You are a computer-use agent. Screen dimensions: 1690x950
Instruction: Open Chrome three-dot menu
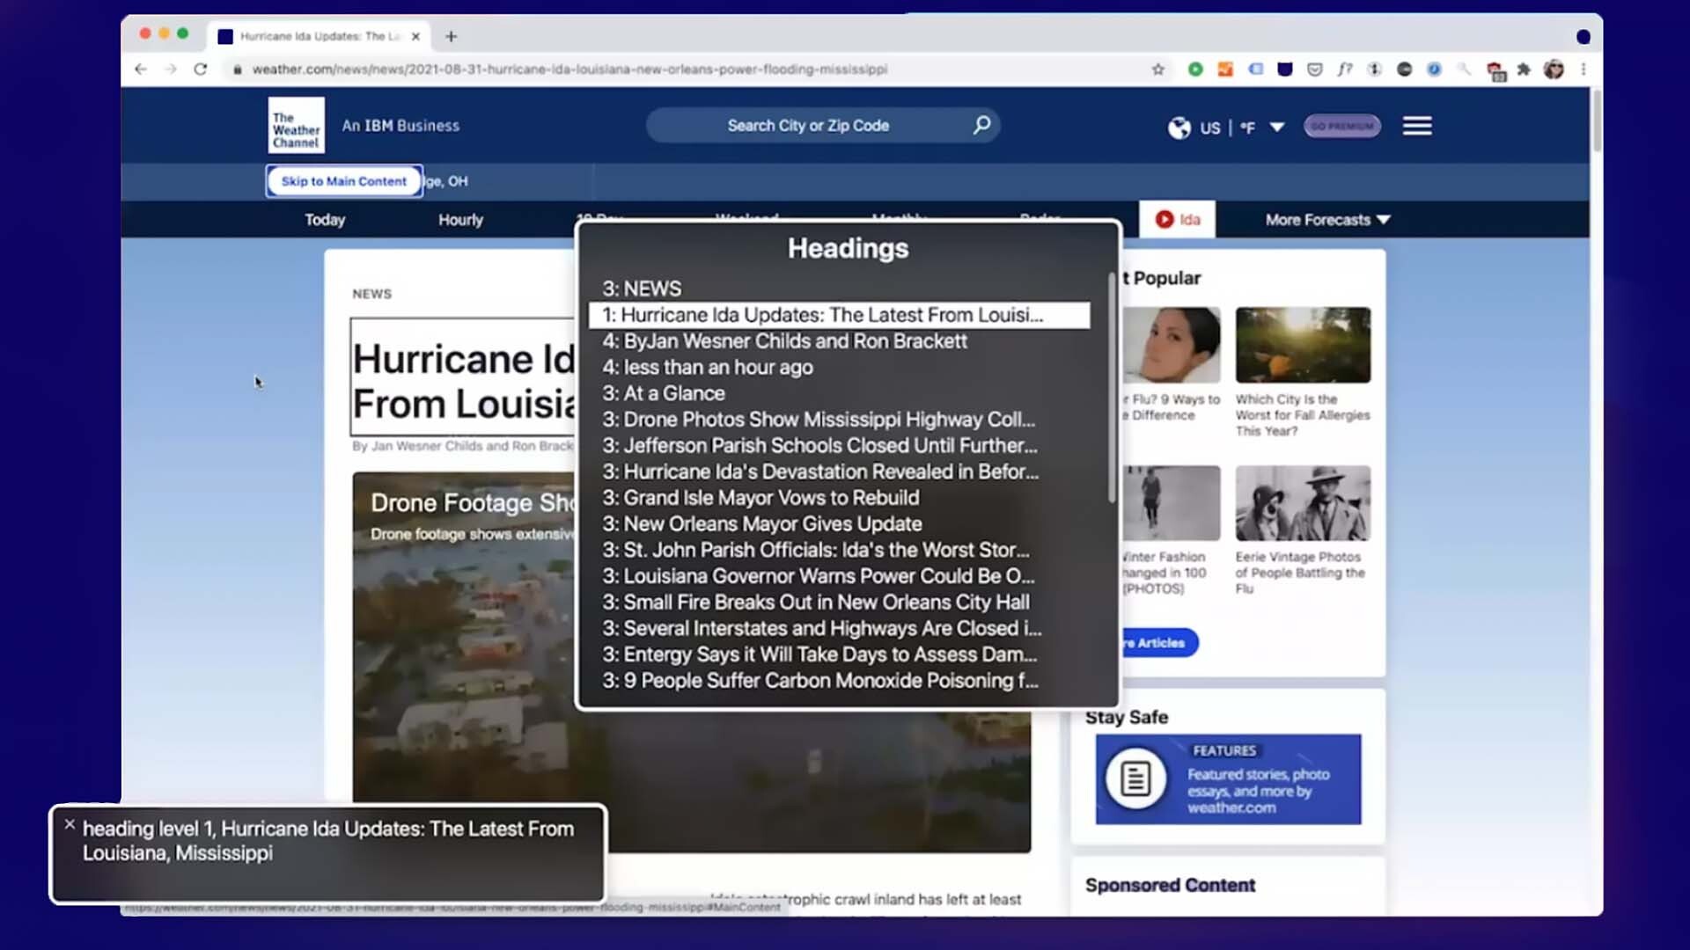[1583, 69]
